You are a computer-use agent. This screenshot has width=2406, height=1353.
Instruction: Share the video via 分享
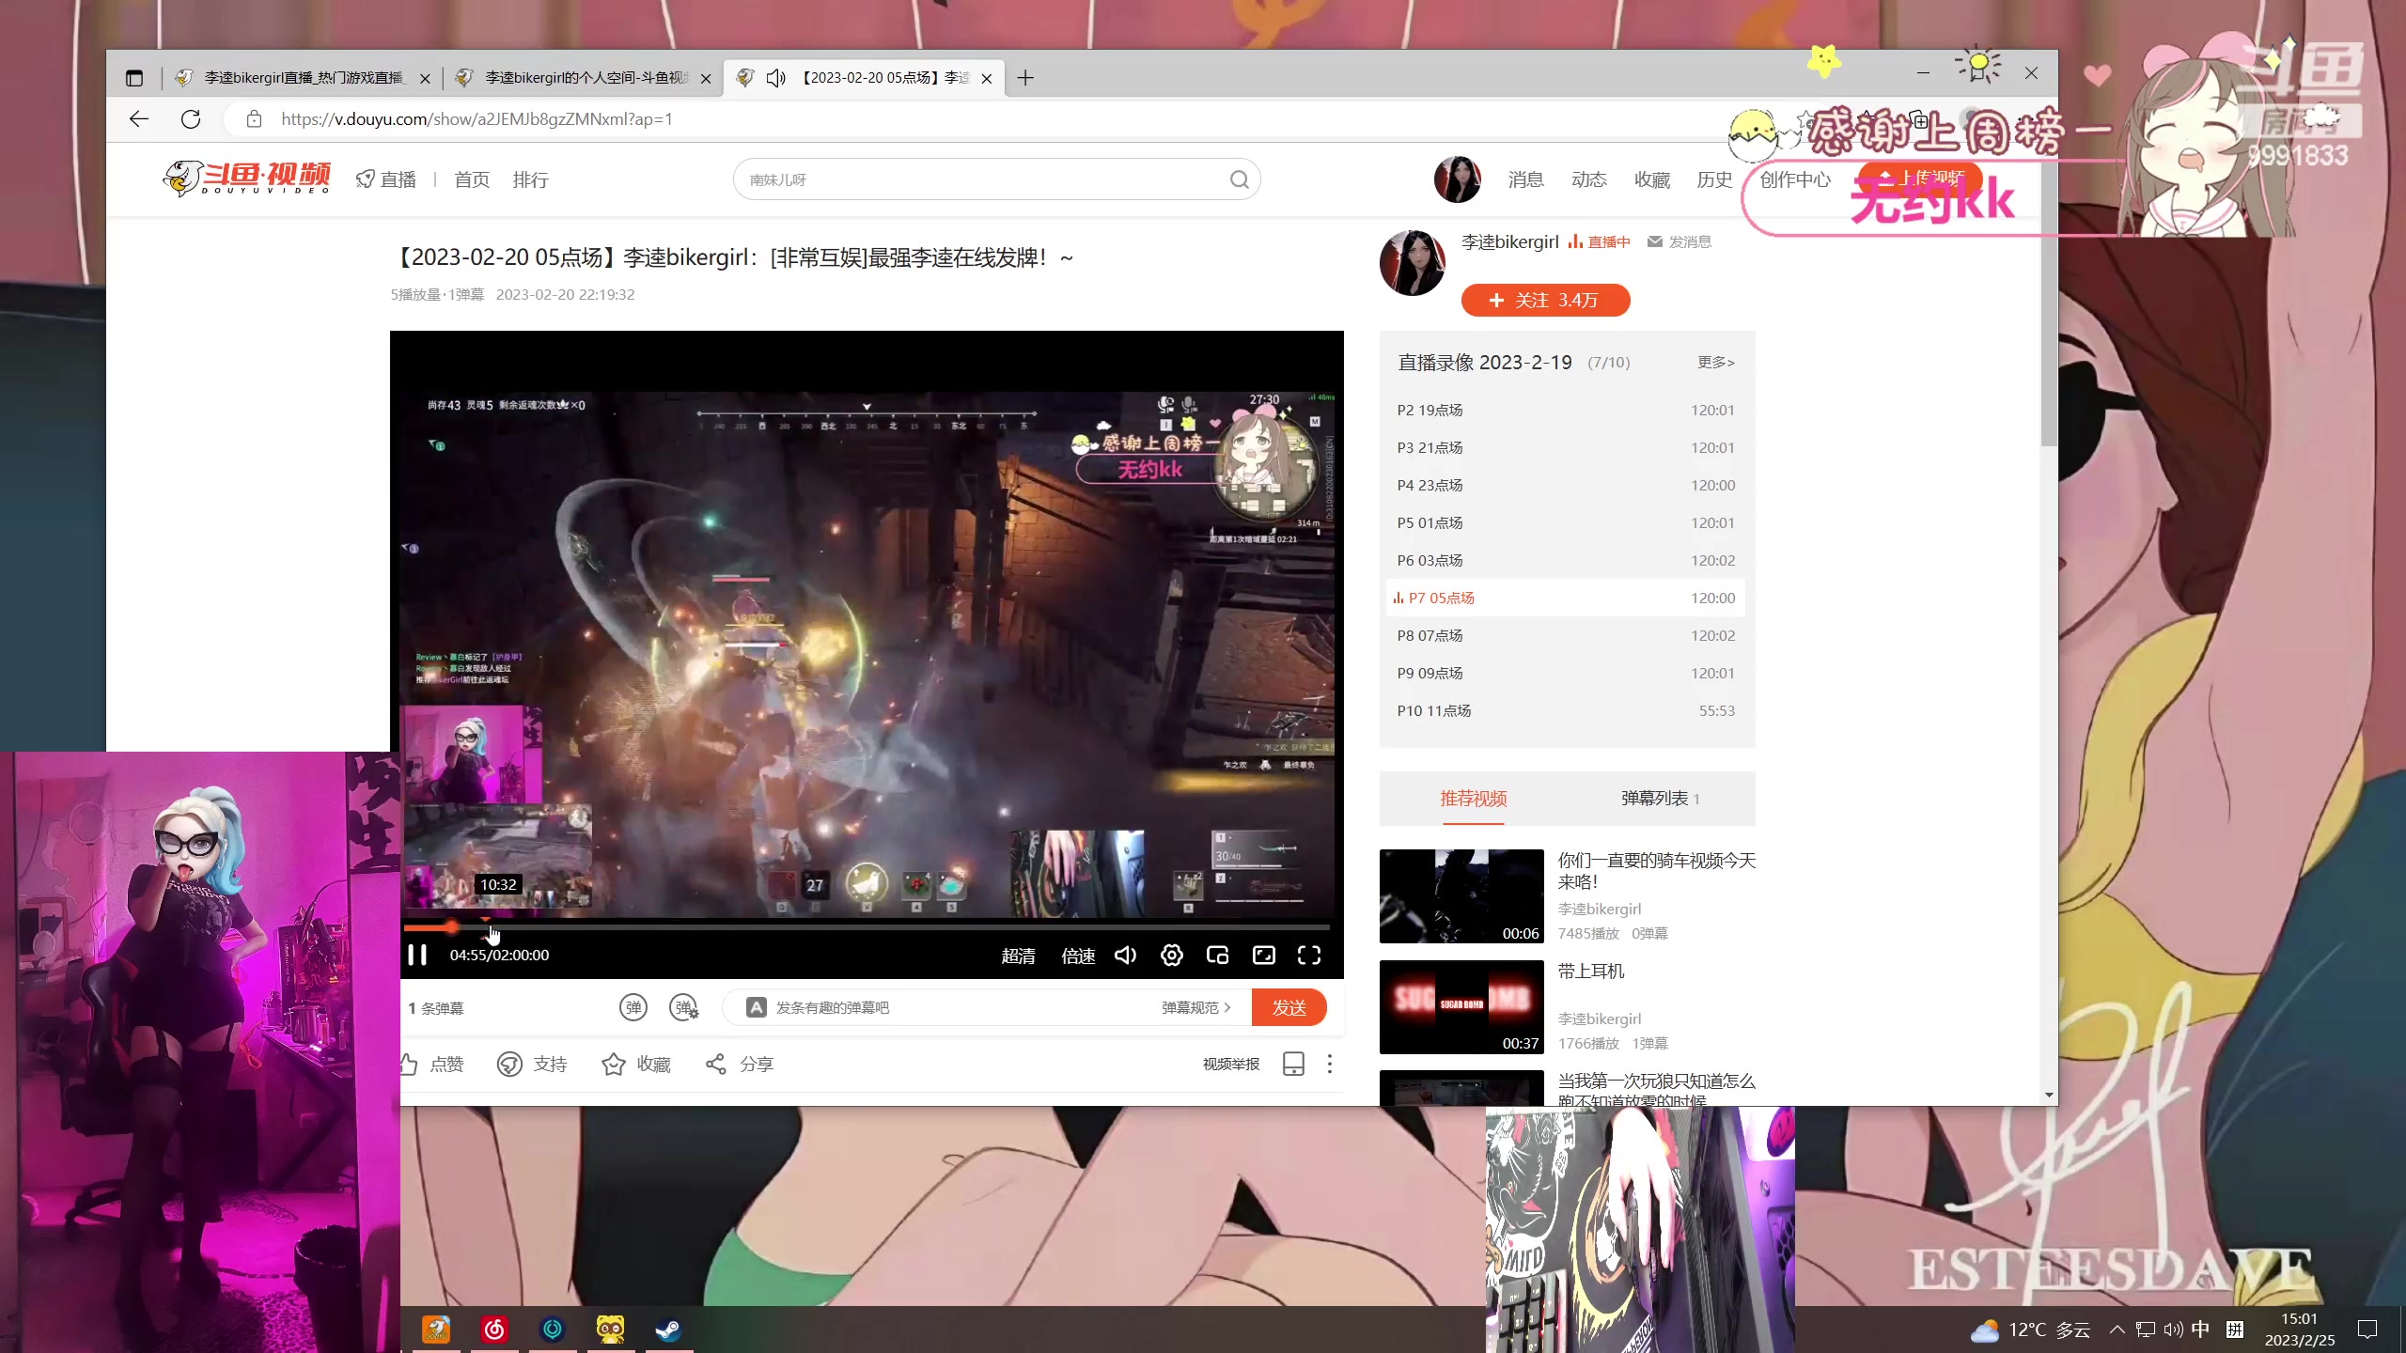(x=740, y=1065)
